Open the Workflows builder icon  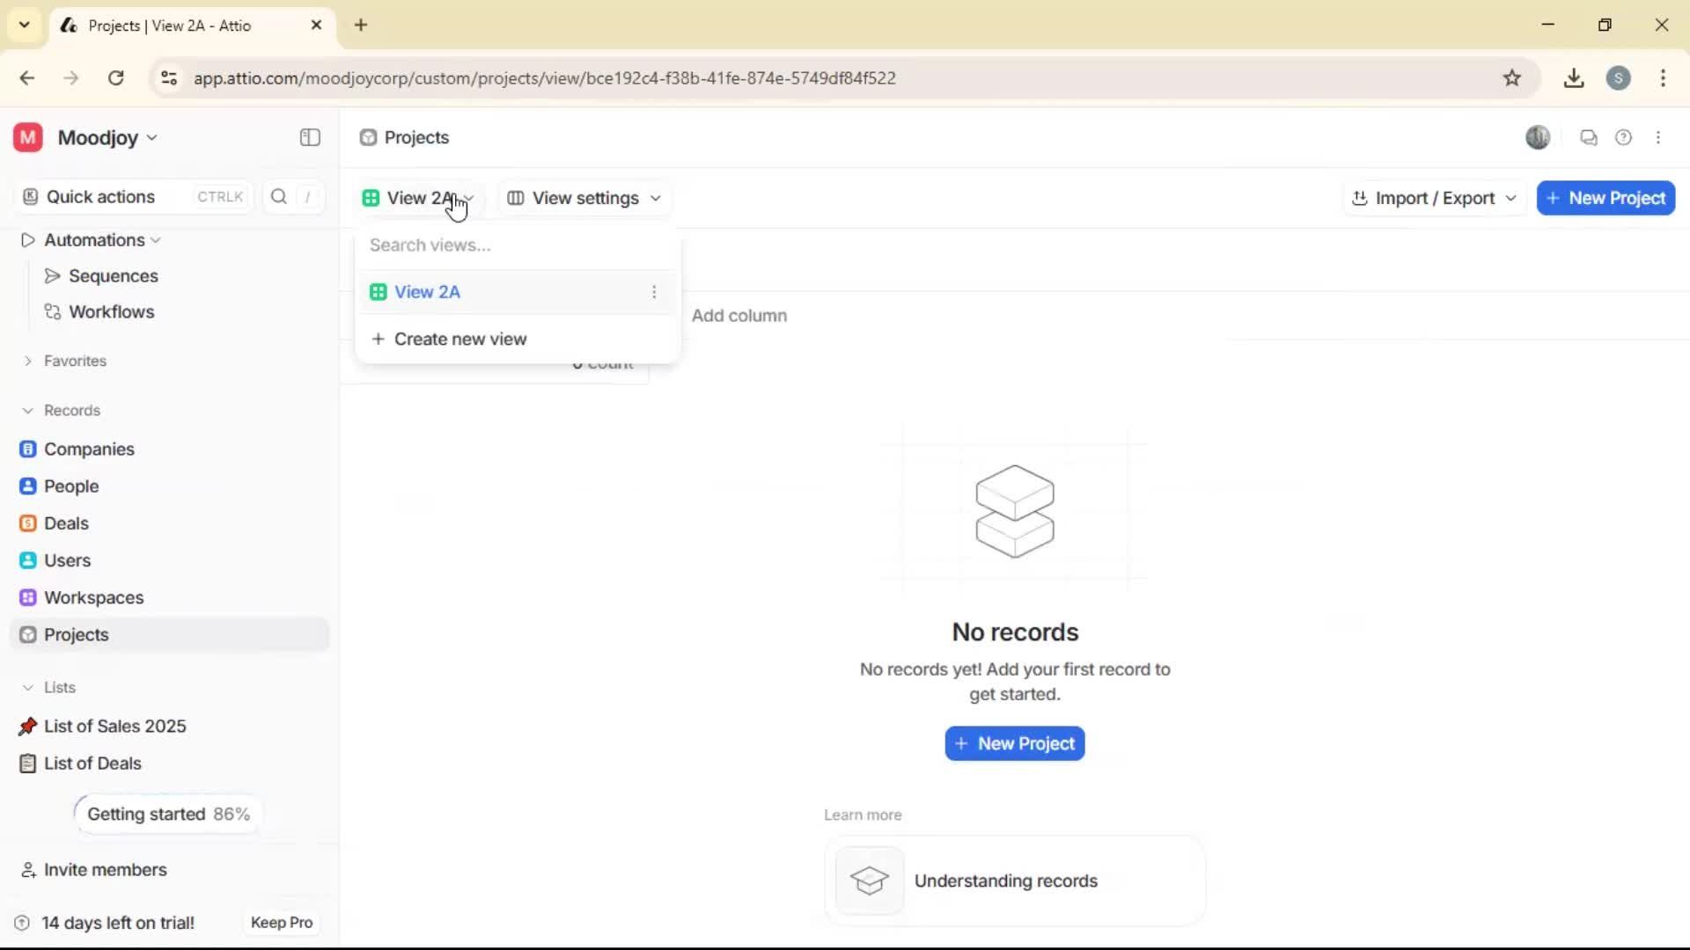tap(52, 311)
